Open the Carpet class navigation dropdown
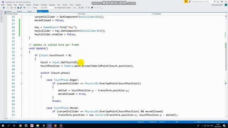 tap(115, 14)
